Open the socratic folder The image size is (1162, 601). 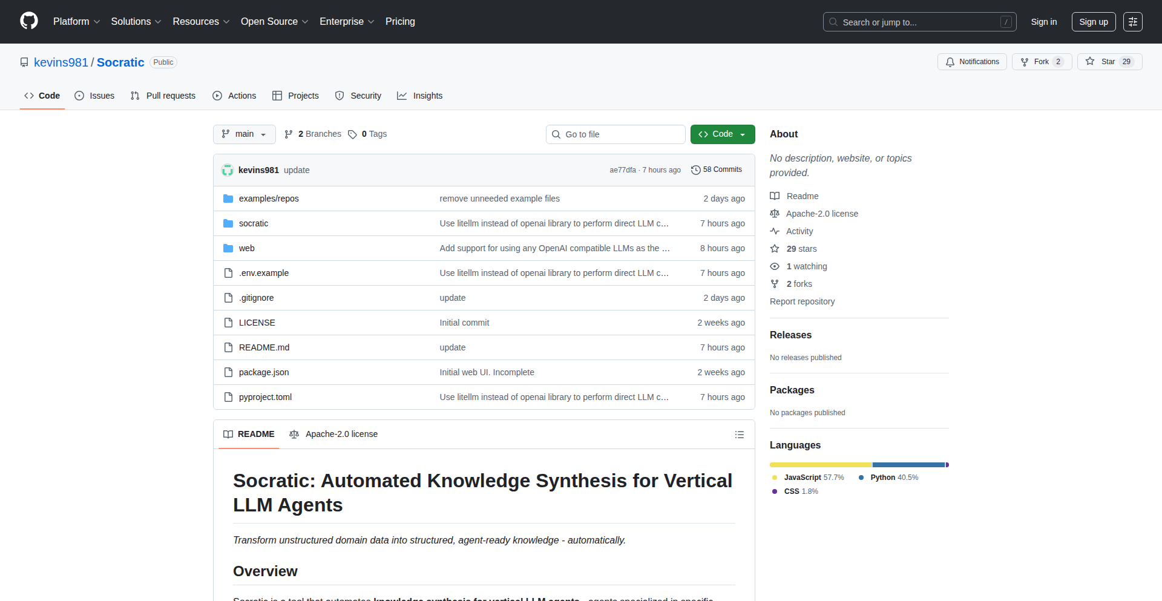coord(254,223)
